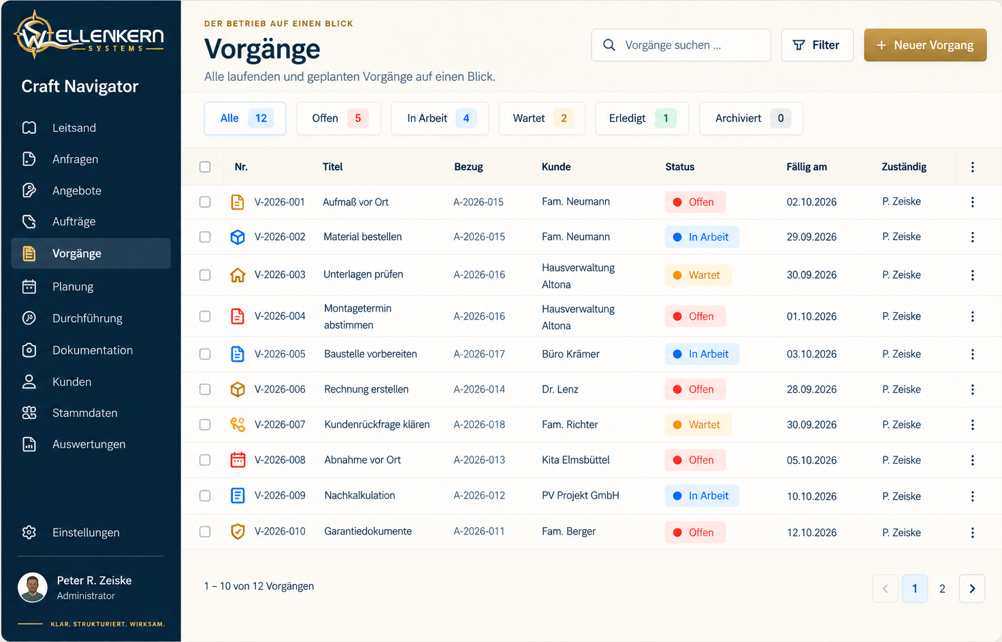Click the Neuer Vorgang button
The image size is (1002, 642).
[x=925, y=45]
